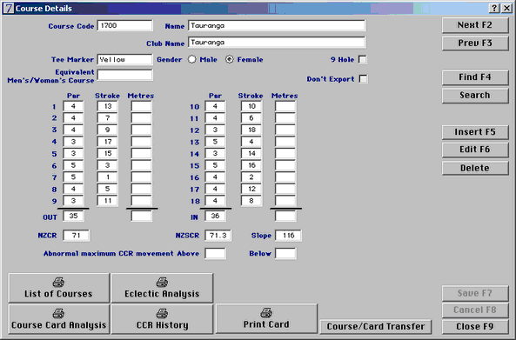Click the app icon in the title bar
The height and width of the screenshot is (340, 516).
pyautogui.click(x=9, y=8)
